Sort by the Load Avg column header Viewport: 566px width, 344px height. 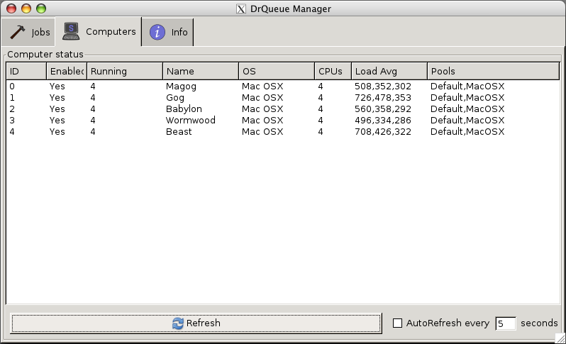click(x=389, y=71)
